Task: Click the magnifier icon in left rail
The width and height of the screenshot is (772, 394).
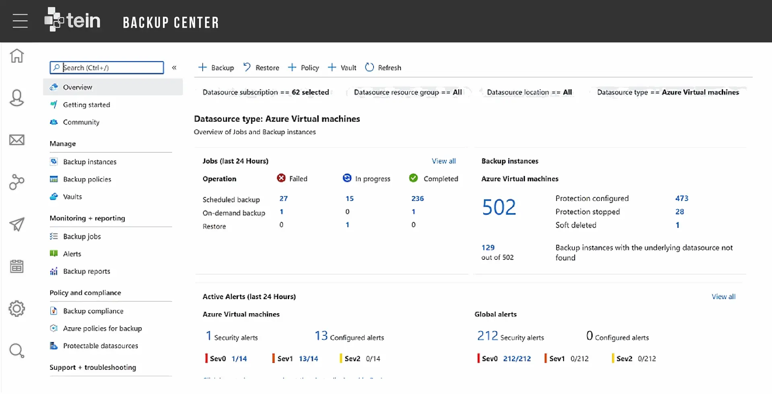Action: [17, 351]
